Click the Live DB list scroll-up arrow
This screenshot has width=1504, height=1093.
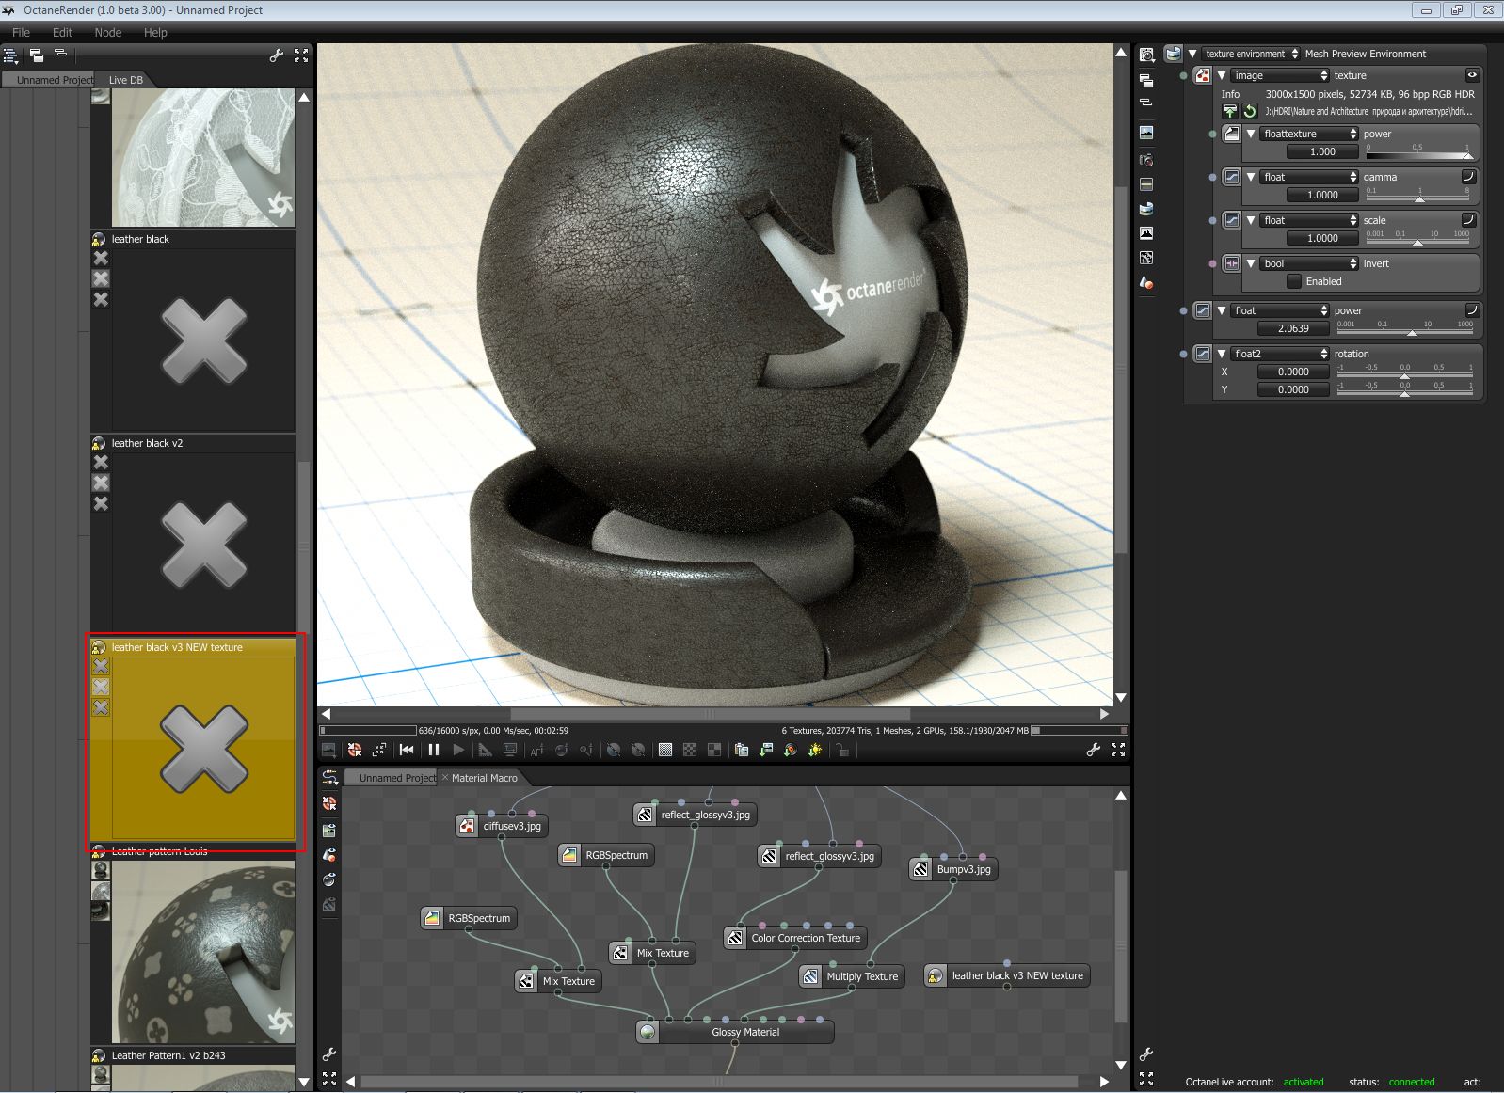point(304,97)
